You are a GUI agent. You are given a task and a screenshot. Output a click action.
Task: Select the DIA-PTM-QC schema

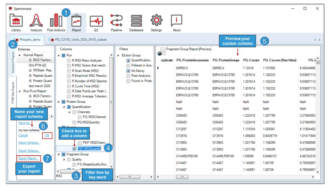(38, 65)
